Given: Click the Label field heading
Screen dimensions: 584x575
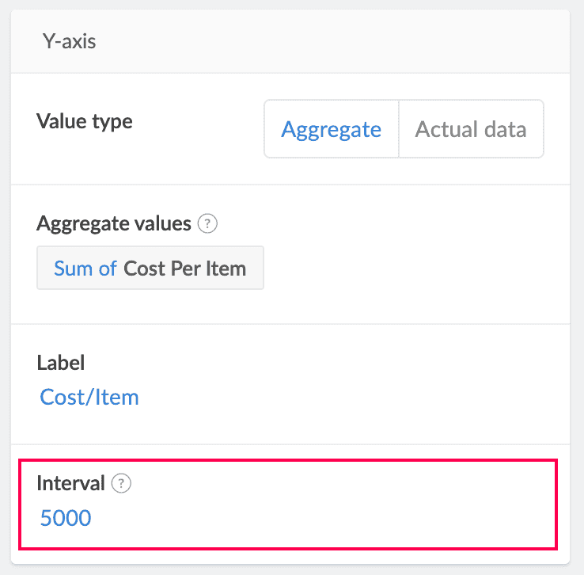Looking at the screenshot, I should coord(61,363).
